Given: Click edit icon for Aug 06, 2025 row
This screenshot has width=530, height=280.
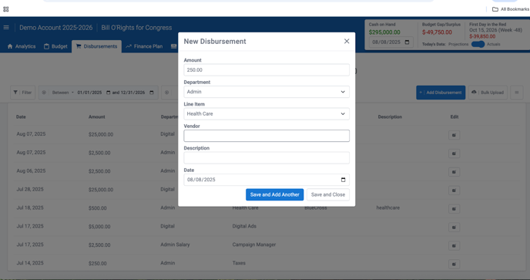Looking at the screenshot, I should click(x=454, y=172).
